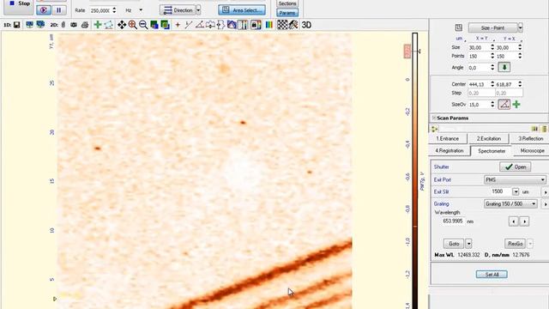Click the red marker on the color scale
The height and width of the screenshot is (309, 549).
[x=407, y=51]
